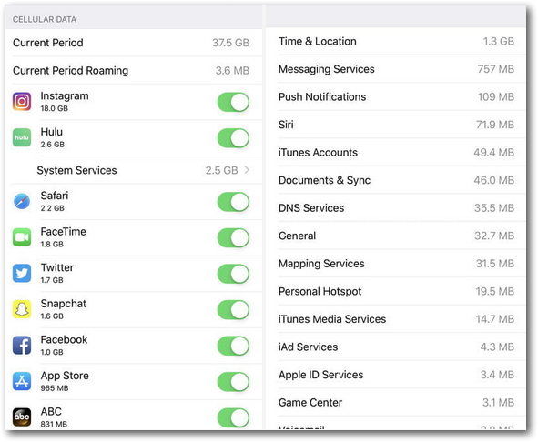Tap the FaceTime camera icon
Viewport: 538px width, 442px height.
pyautogui.click(x=22, y=237)
